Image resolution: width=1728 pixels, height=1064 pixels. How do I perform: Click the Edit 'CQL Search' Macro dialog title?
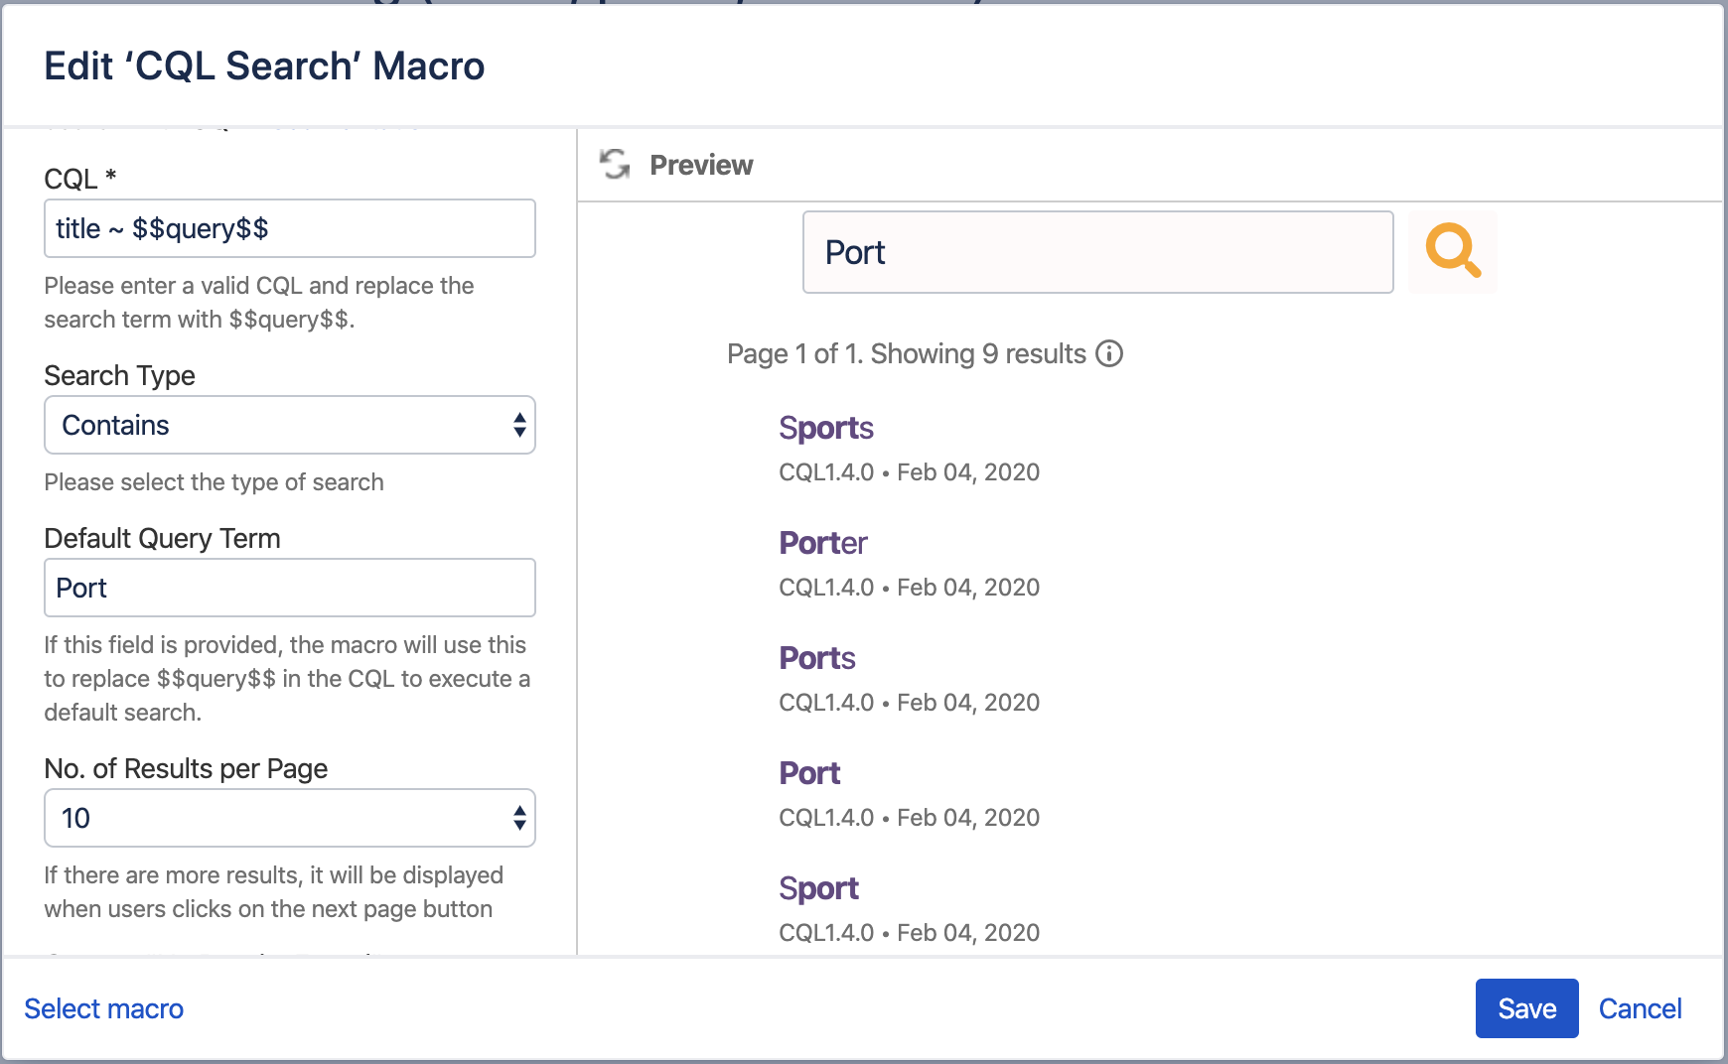(264, 66)
